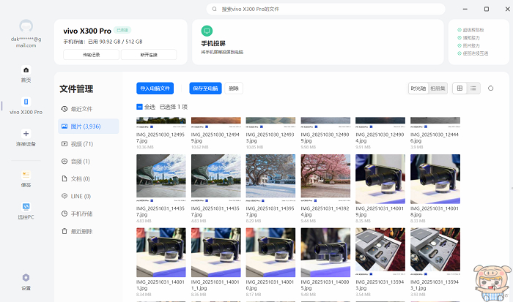Screen dimensions: 513x302
Task: Open 便签 notes in sidebar
Action: click(26, 178)
